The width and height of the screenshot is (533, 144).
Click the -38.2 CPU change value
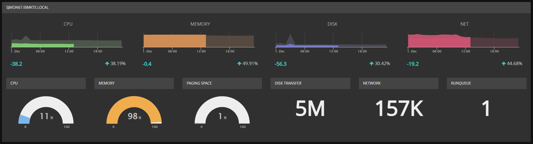coord(16,64)
